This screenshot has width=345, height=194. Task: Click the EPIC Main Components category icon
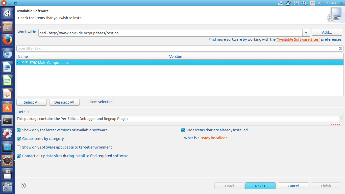pos(27,62)
